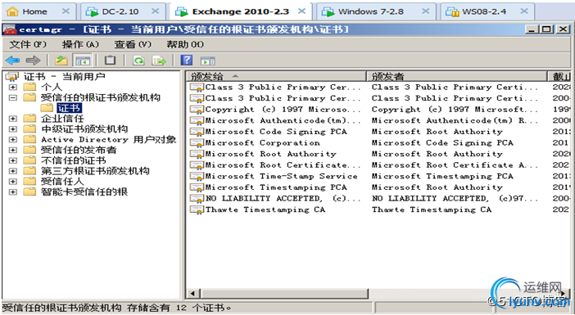
Task: Open the 操作(A) menu
Action: (x=80, y=44)
